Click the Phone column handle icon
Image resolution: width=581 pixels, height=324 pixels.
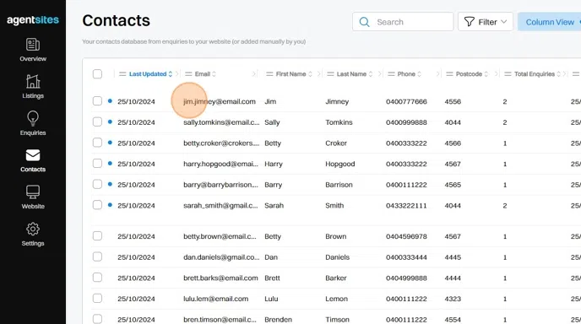coord(391,74)
